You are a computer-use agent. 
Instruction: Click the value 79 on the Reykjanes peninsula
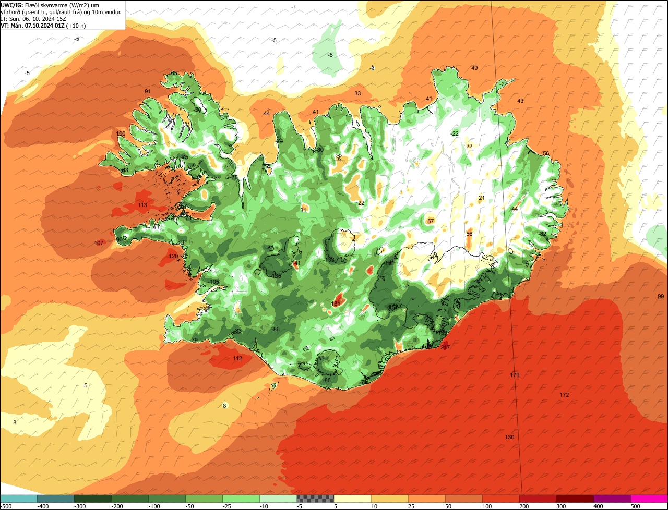pos(195,340)
